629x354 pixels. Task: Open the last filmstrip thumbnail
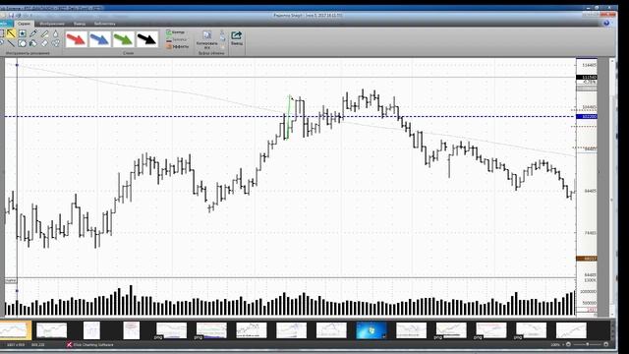tap(571, 330)
